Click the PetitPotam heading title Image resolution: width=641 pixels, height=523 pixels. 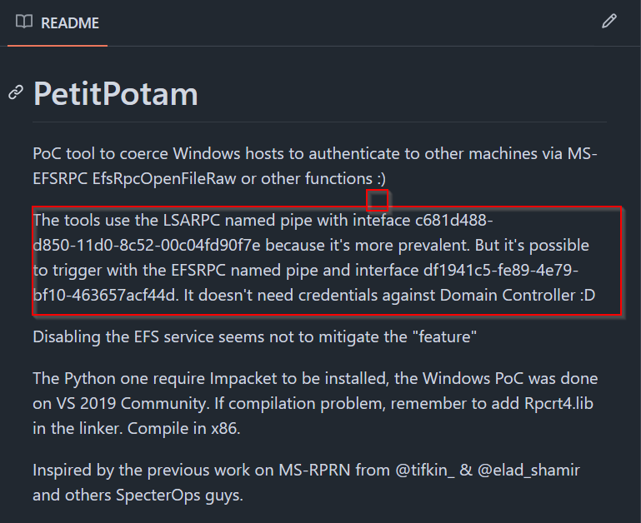pos(116,93)
